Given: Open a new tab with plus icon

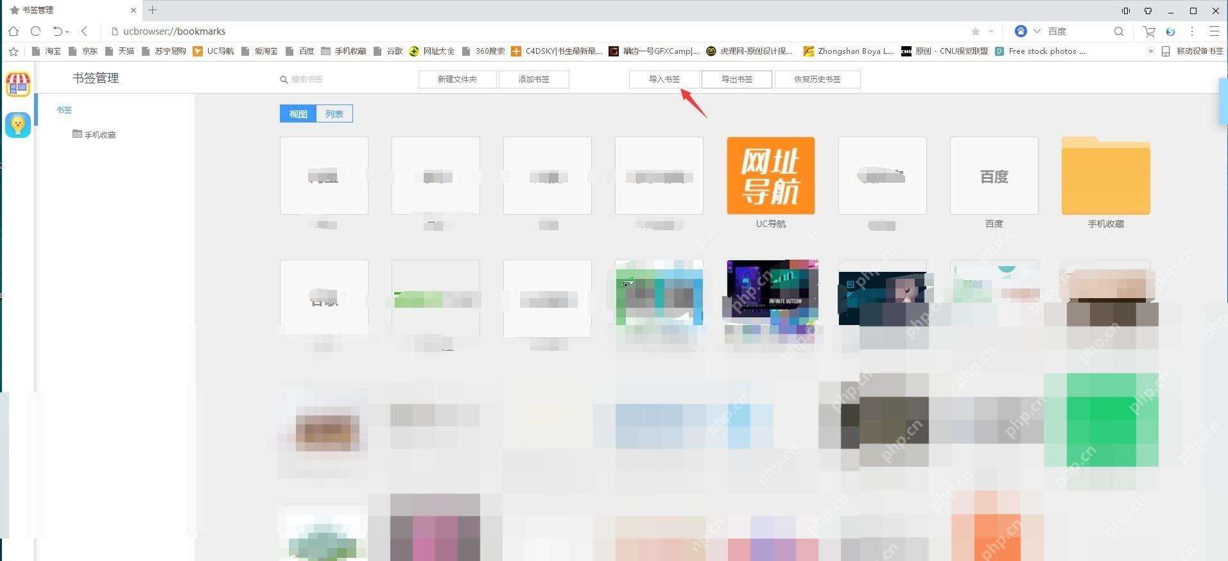Looking at the screenshot, I should [x=152, y=10].
